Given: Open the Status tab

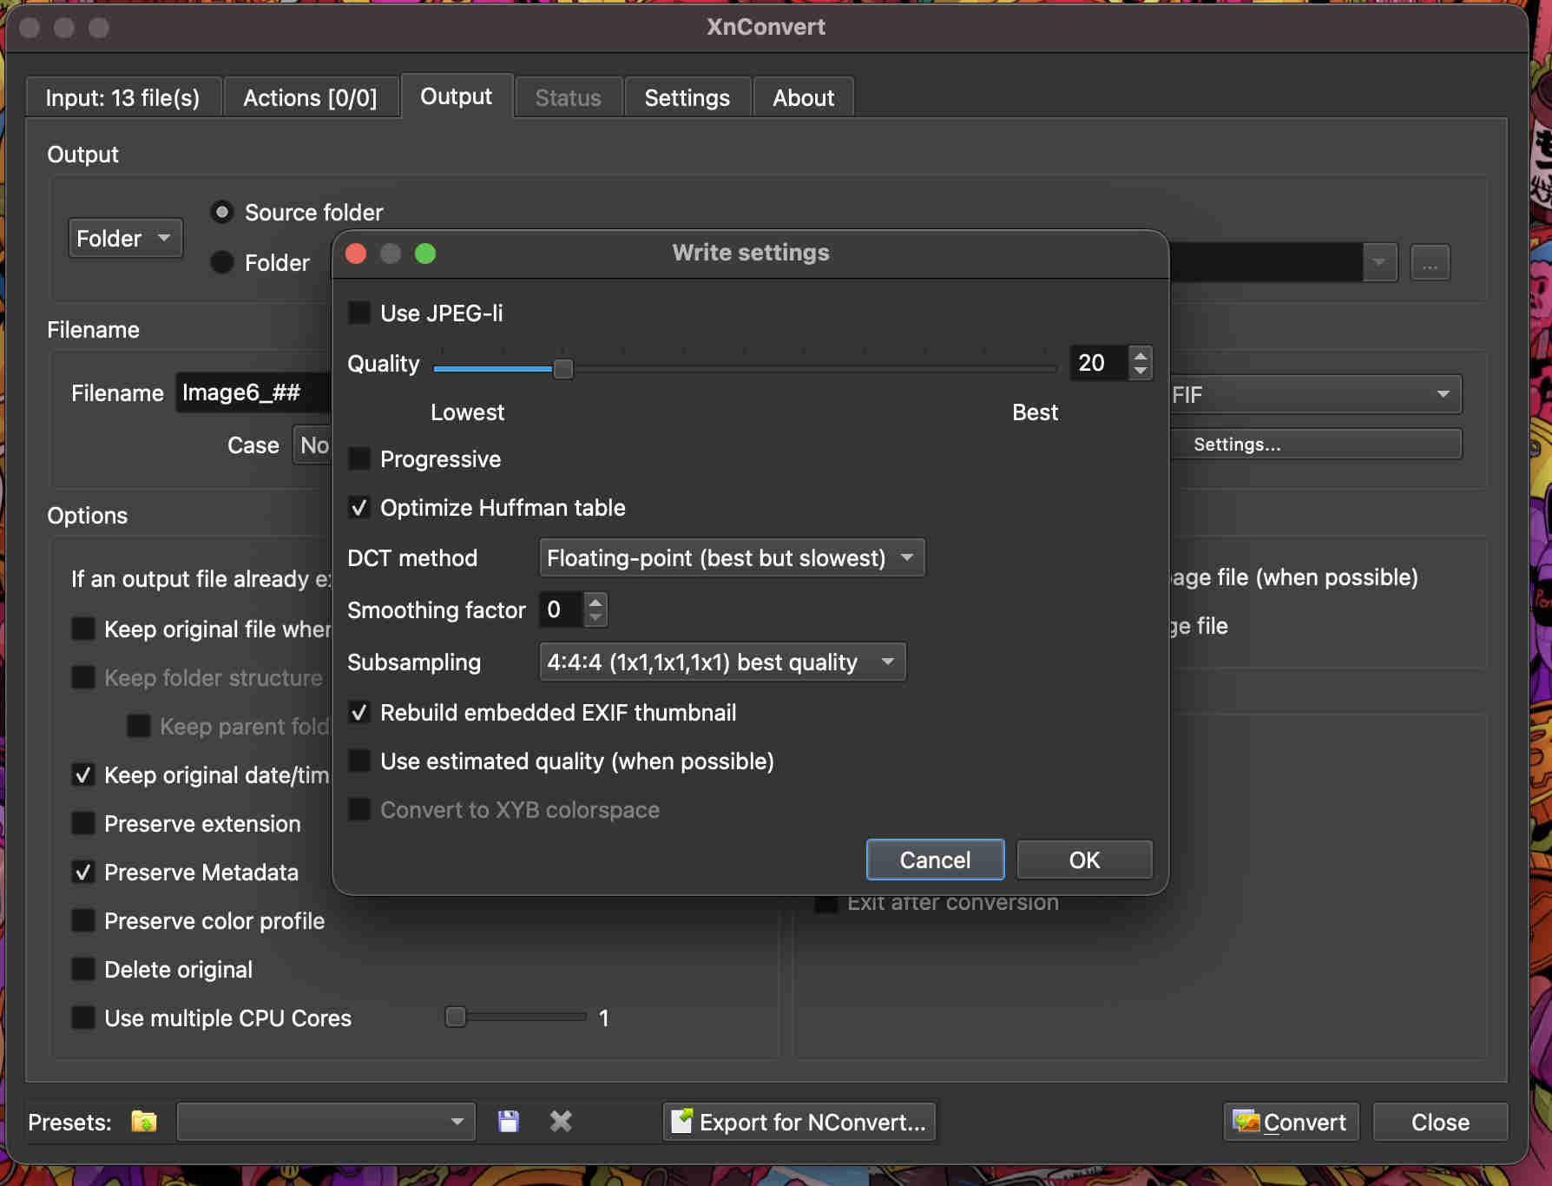Looking at the screenshot, I should [569, 97].
